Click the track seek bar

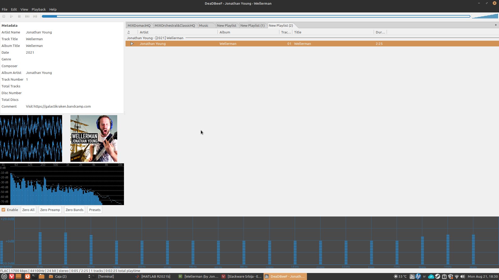pos(256,16)
